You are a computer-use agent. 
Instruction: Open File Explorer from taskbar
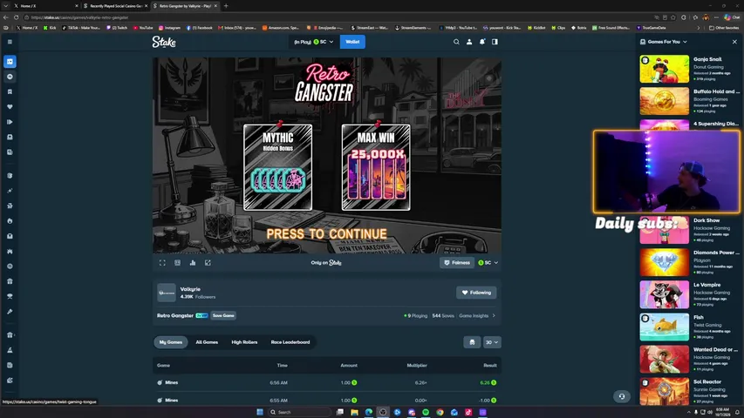(x=354, y=412)
